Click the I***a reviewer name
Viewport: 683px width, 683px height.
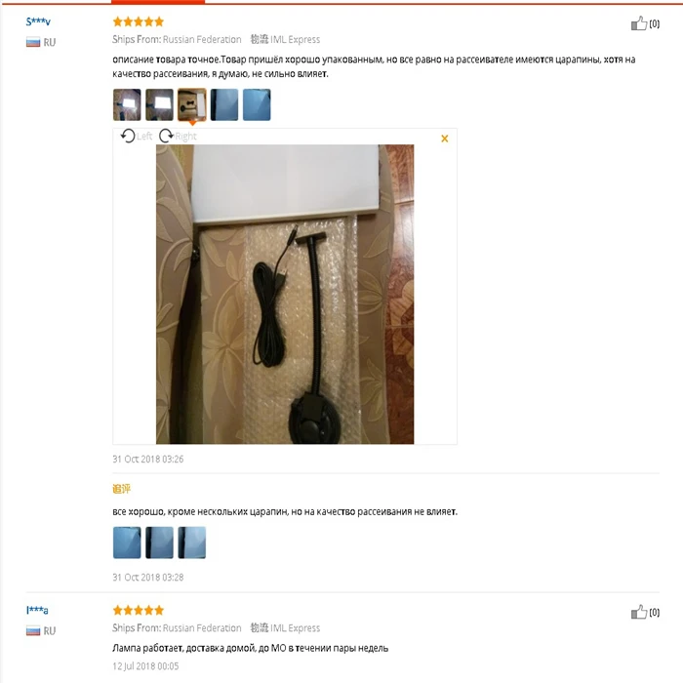37,610
